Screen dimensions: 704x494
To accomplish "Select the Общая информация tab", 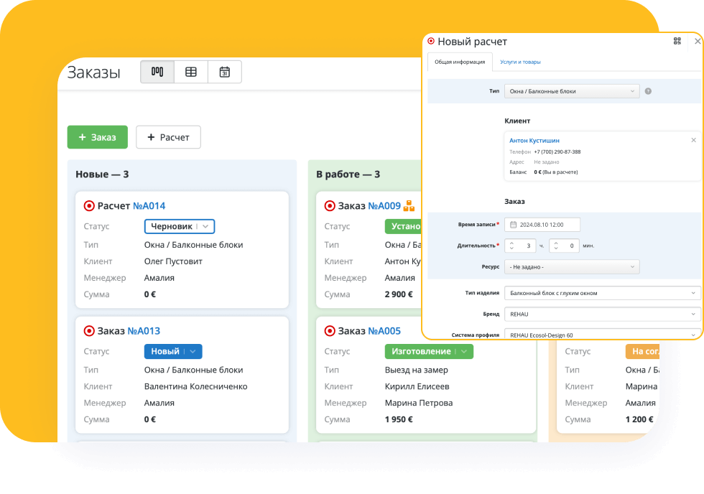I will pyautogui.click(x=460, y=62).
